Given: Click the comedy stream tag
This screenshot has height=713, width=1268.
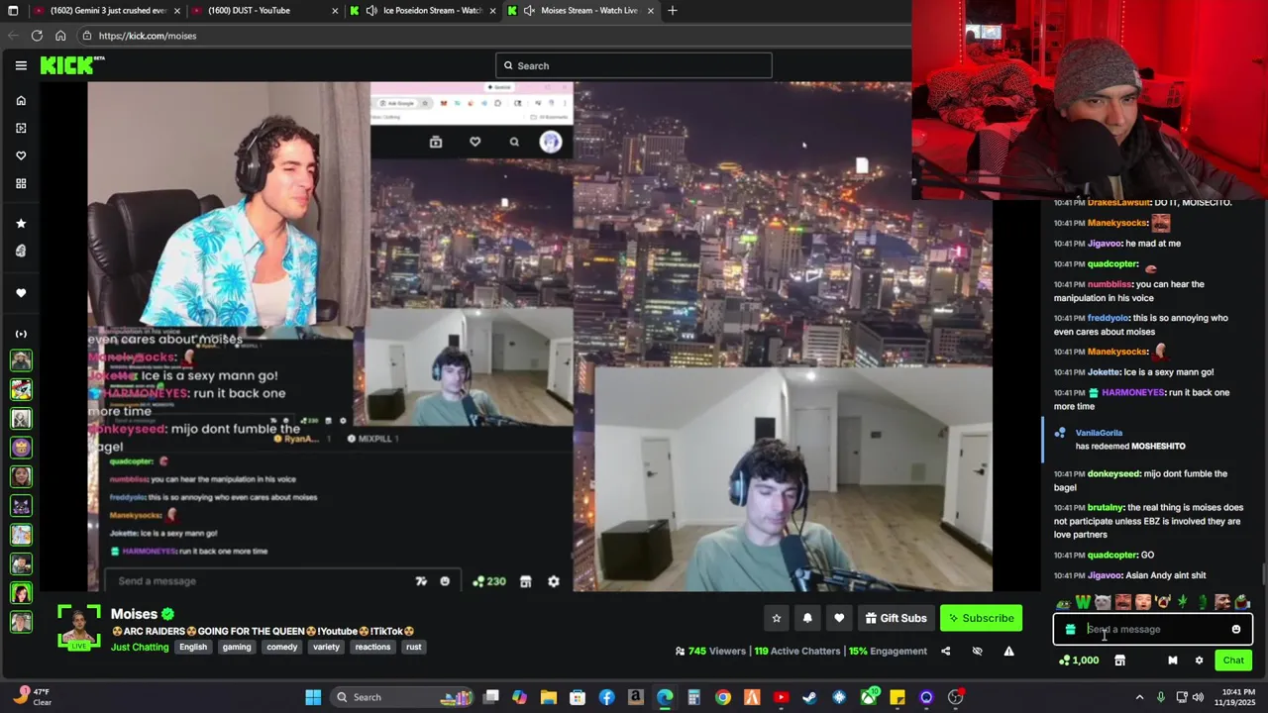Looking at the screenshot, I should (282, 647).
